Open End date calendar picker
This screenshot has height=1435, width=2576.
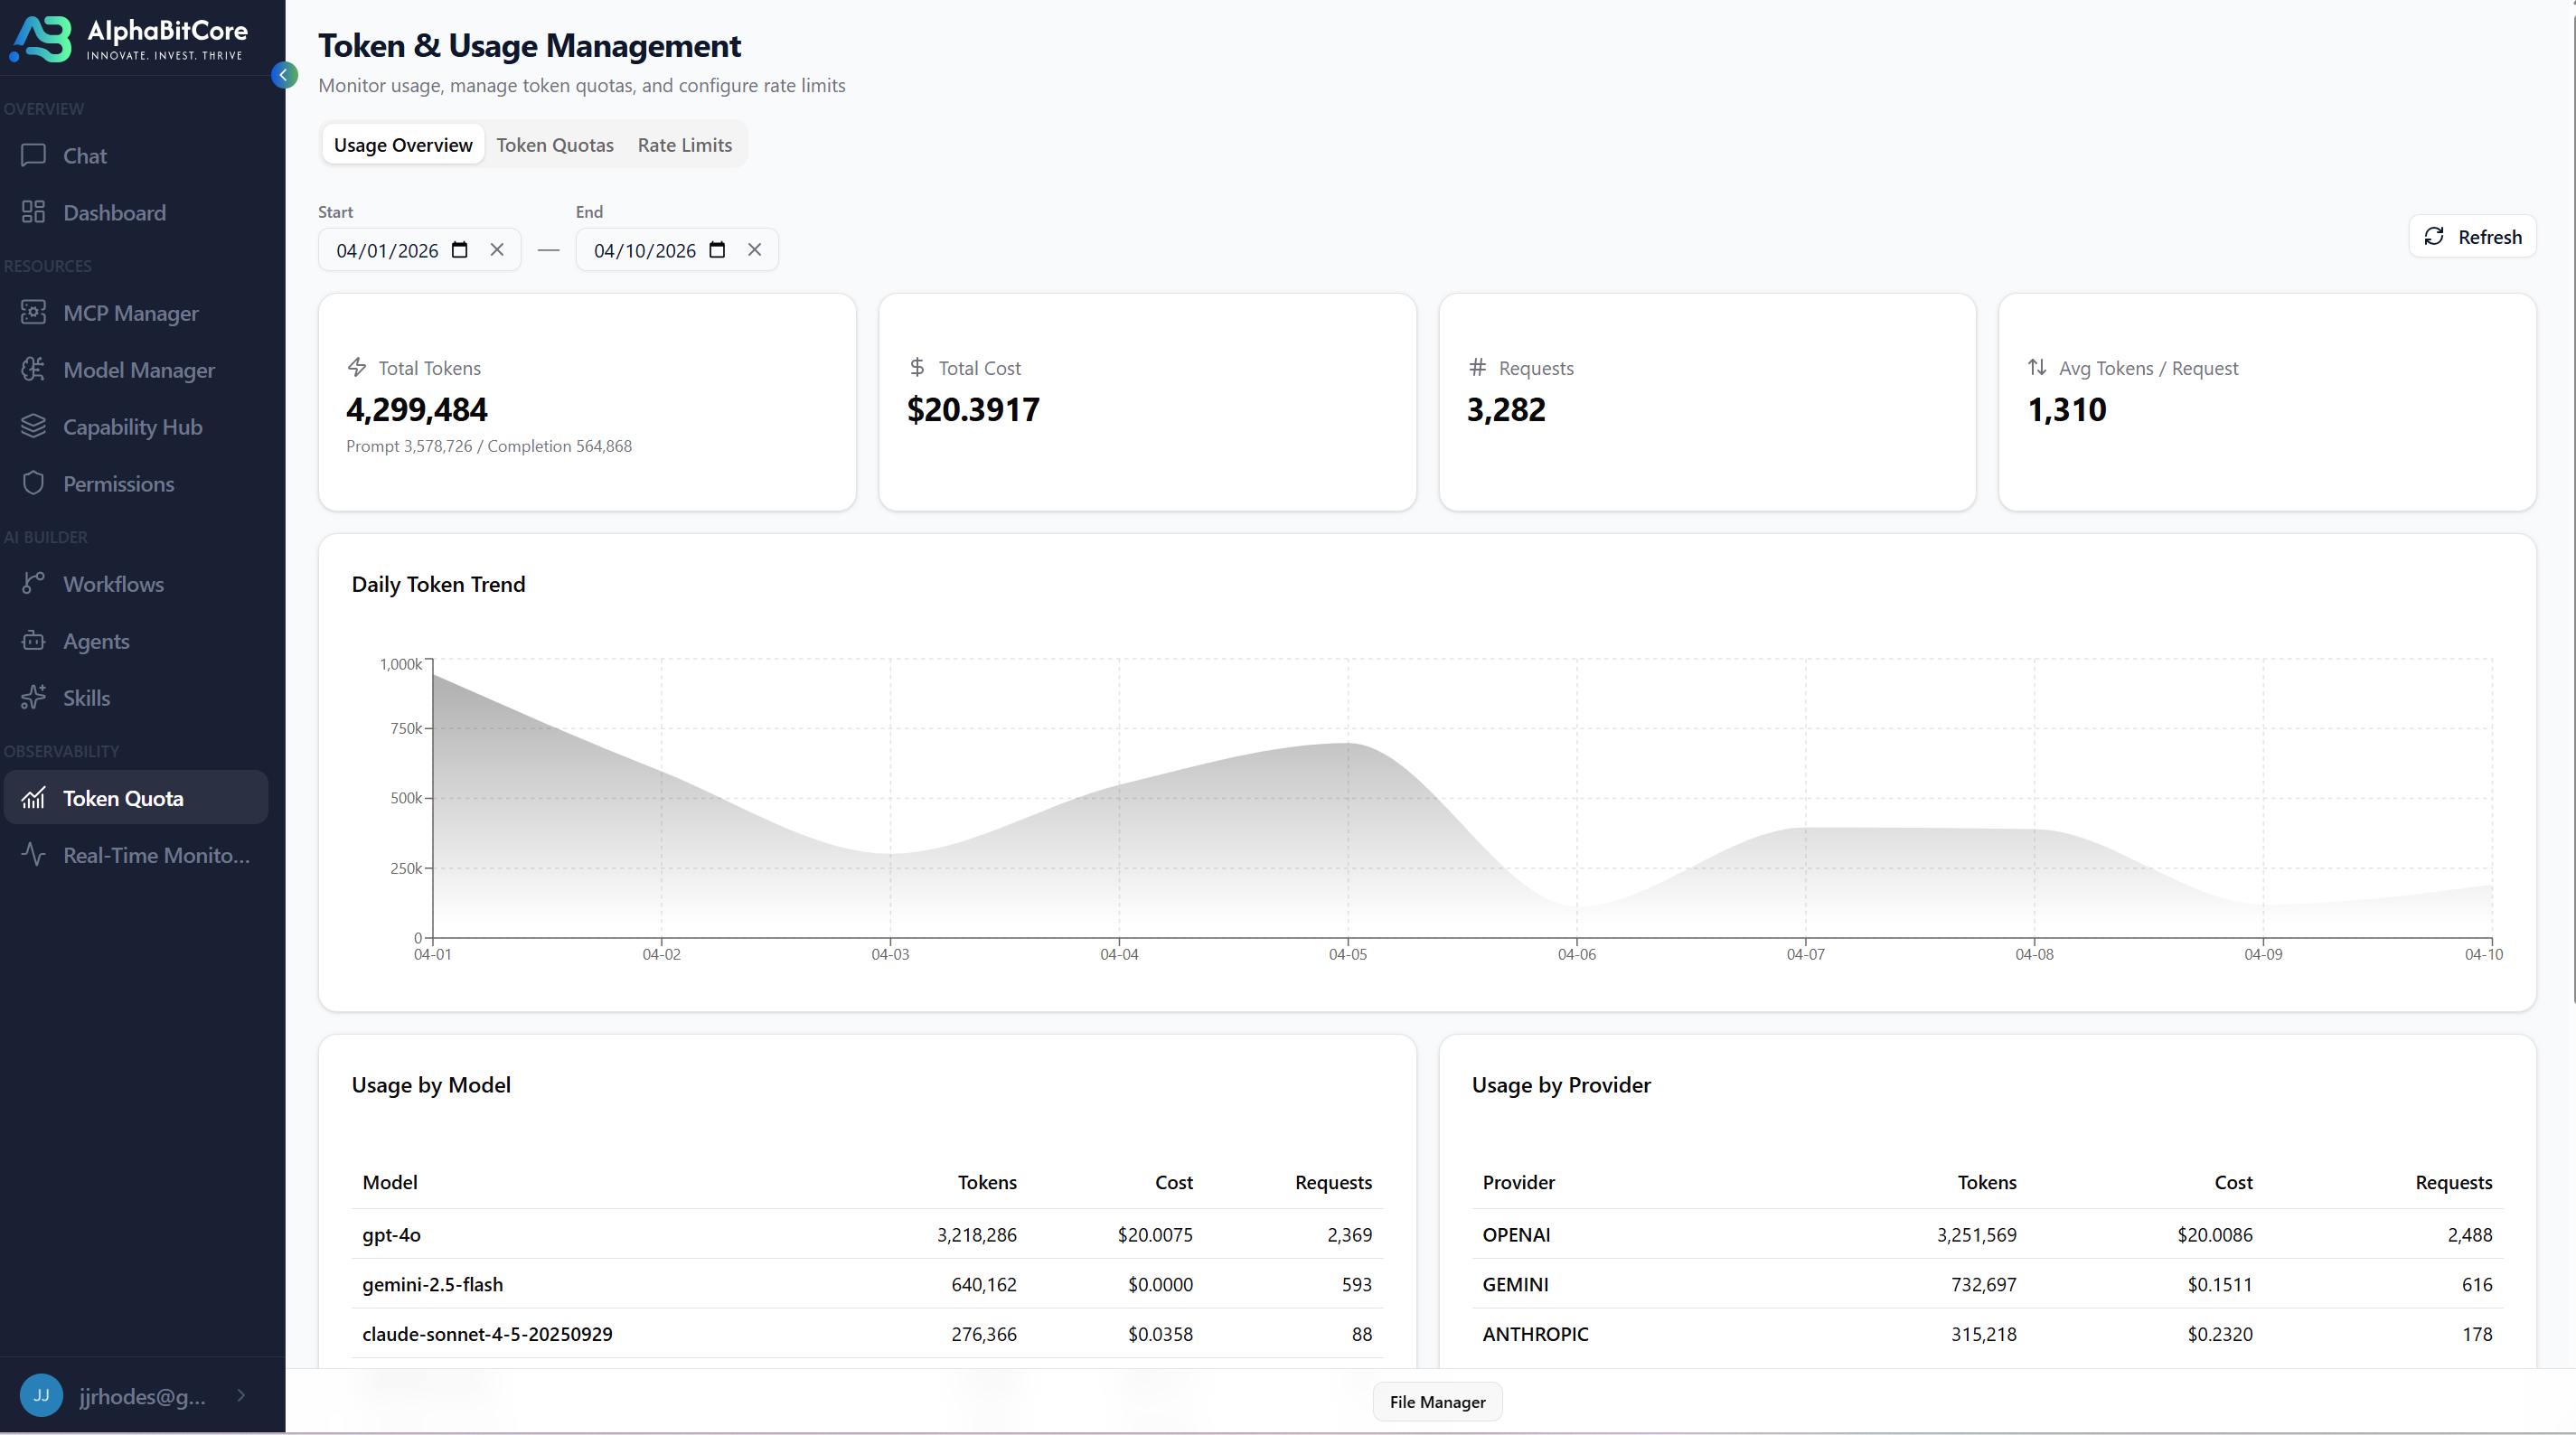pos(717,250)
